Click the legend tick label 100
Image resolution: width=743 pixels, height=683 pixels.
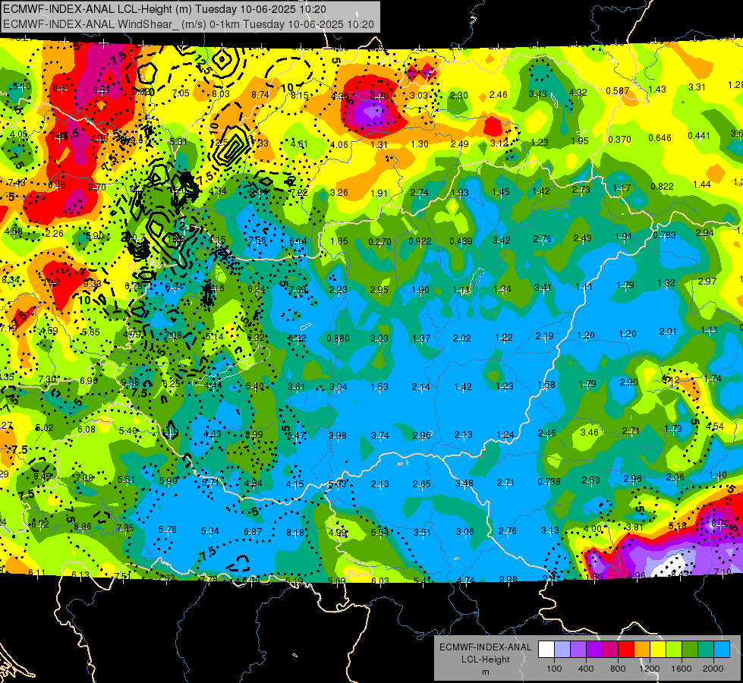pyautogui.click(x=554, y=669)
